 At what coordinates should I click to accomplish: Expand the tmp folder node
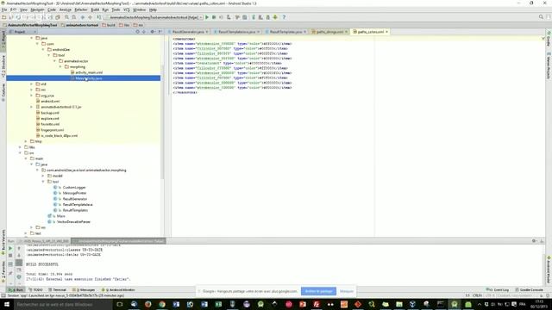point(26,141)
